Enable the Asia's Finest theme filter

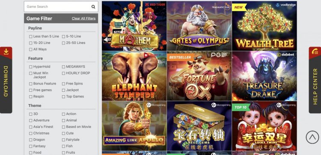point(31,127)
